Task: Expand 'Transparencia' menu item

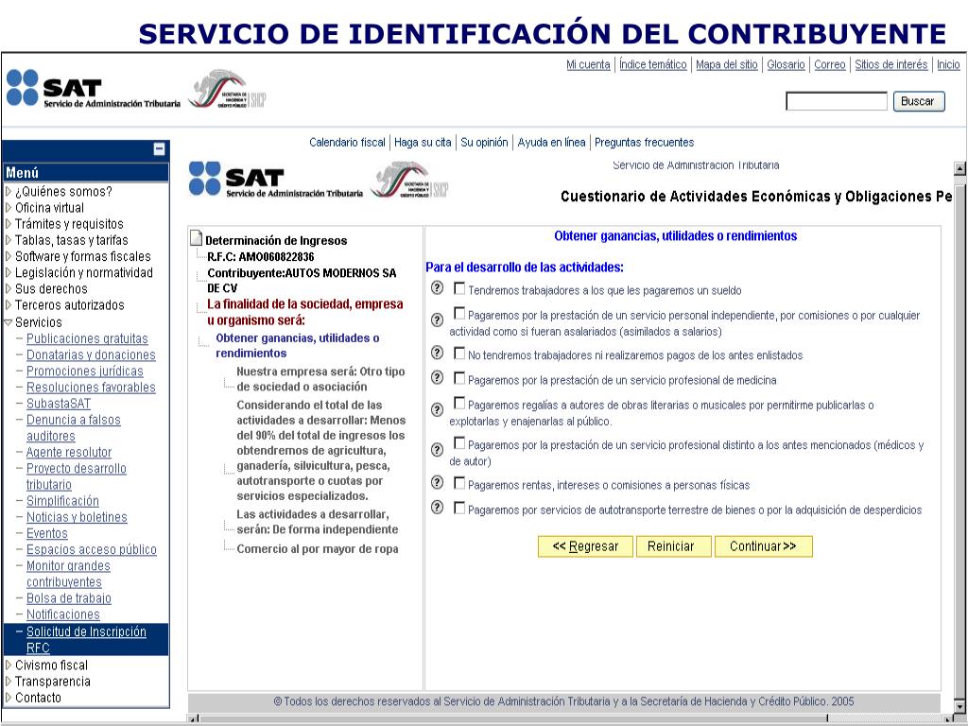Action: click(9, 682)
